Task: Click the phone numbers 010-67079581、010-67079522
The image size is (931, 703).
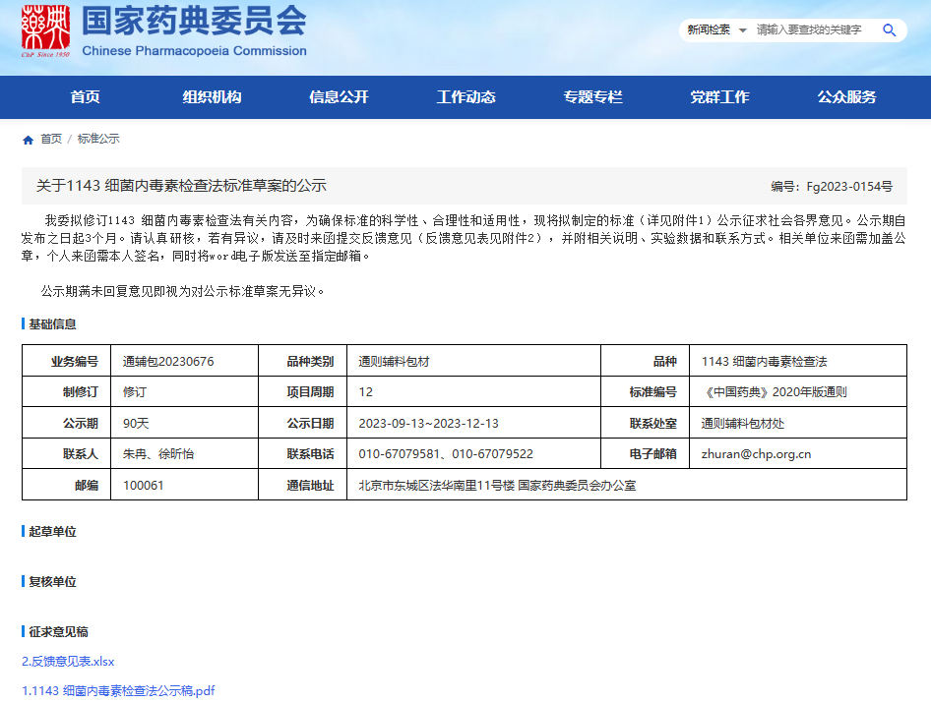Action: [x=446, y=454]
